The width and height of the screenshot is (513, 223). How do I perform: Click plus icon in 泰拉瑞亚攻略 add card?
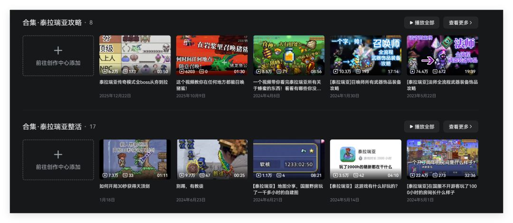click(58, 50)
